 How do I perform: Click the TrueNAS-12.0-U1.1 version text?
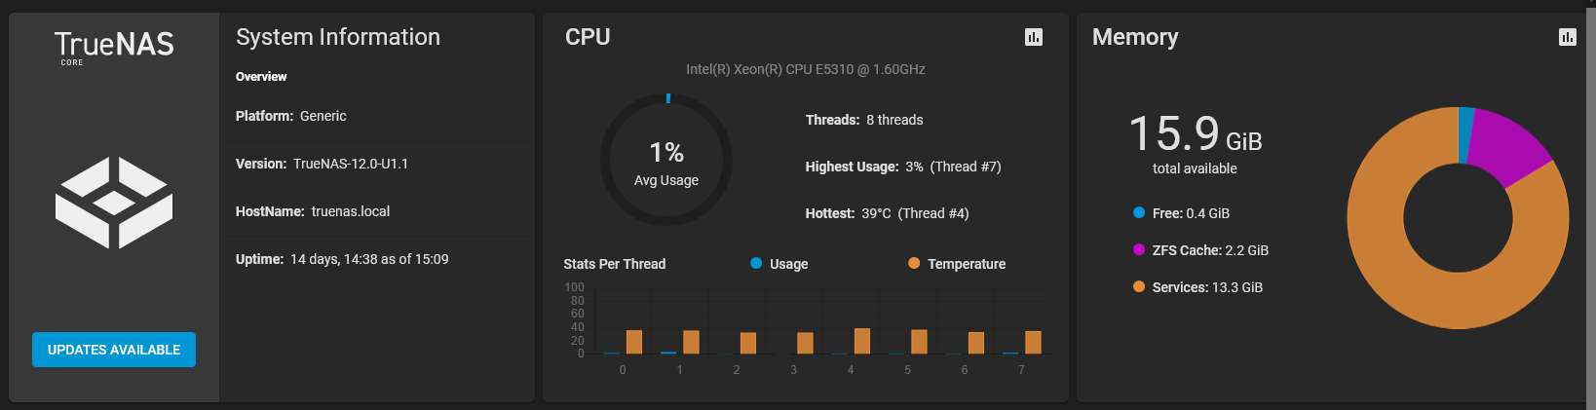point(351,164)
